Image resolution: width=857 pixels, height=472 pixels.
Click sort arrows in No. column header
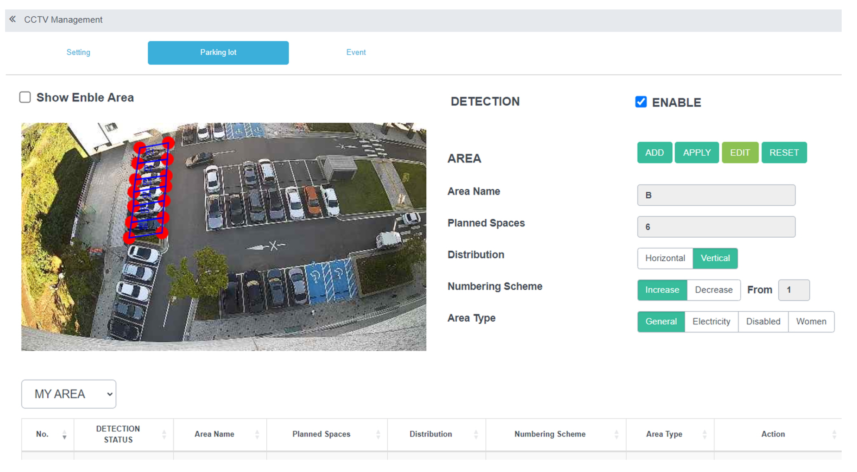click(65, 435)
